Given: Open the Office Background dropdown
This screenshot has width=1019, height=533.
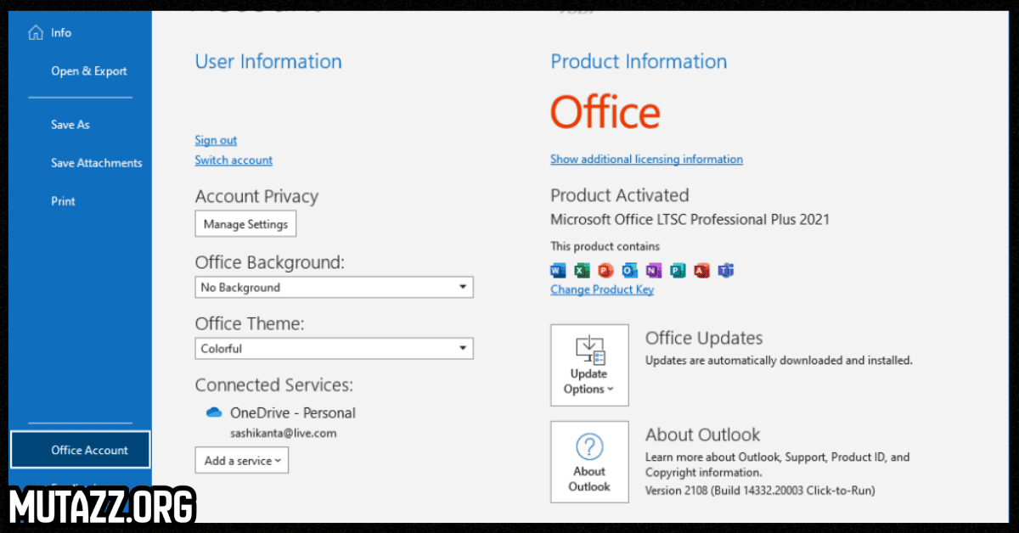Looking at the screenshot, I should click(x=334, y=288).
